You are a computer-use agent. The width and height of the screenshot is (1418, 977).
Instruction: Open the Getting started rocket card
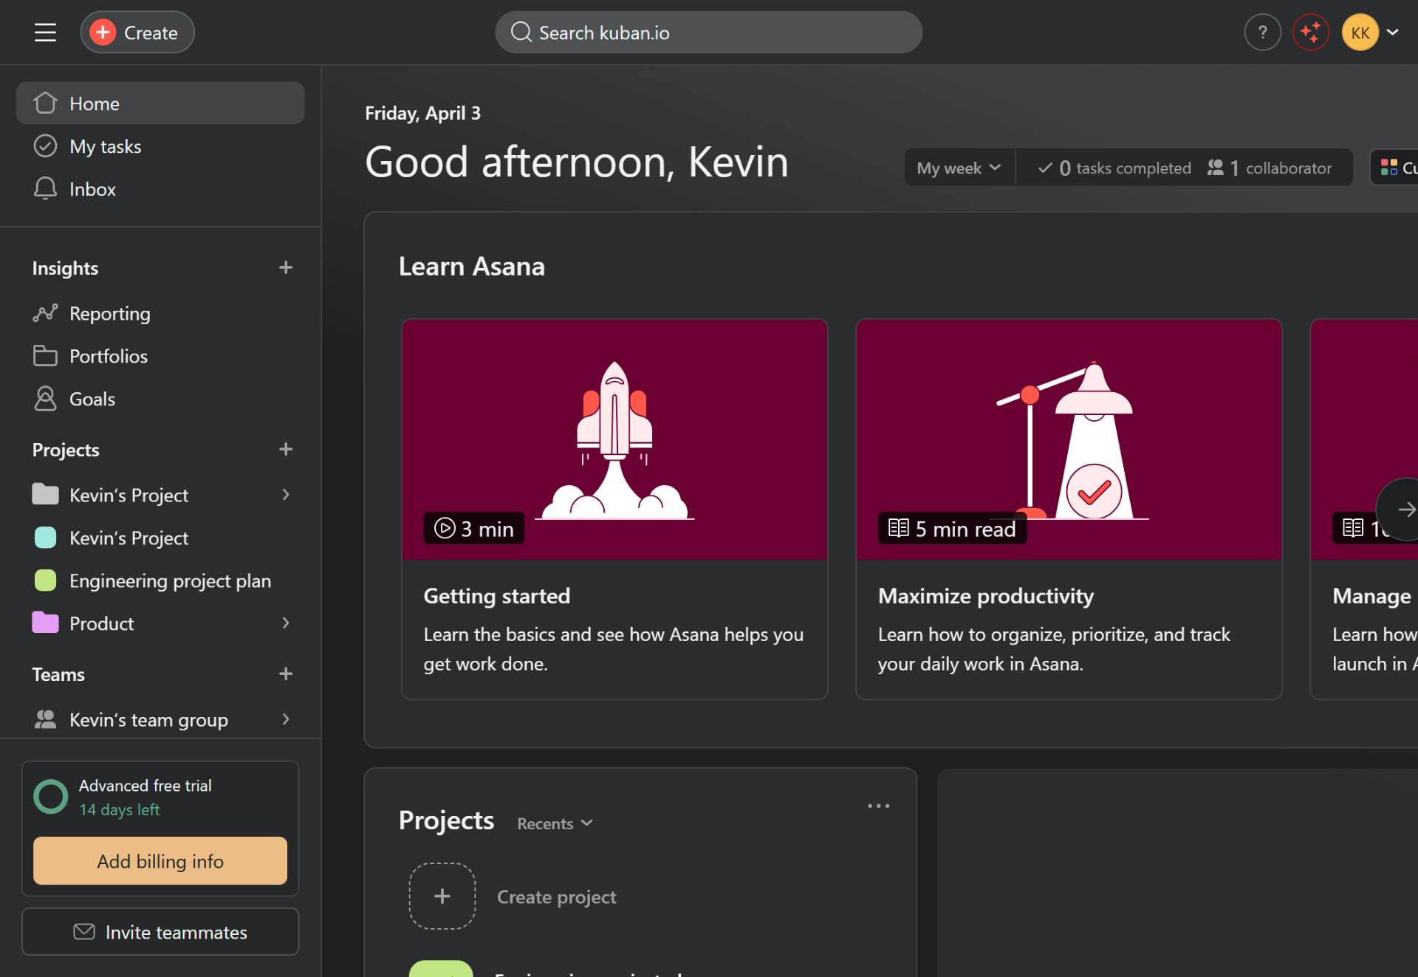(614, 509)
